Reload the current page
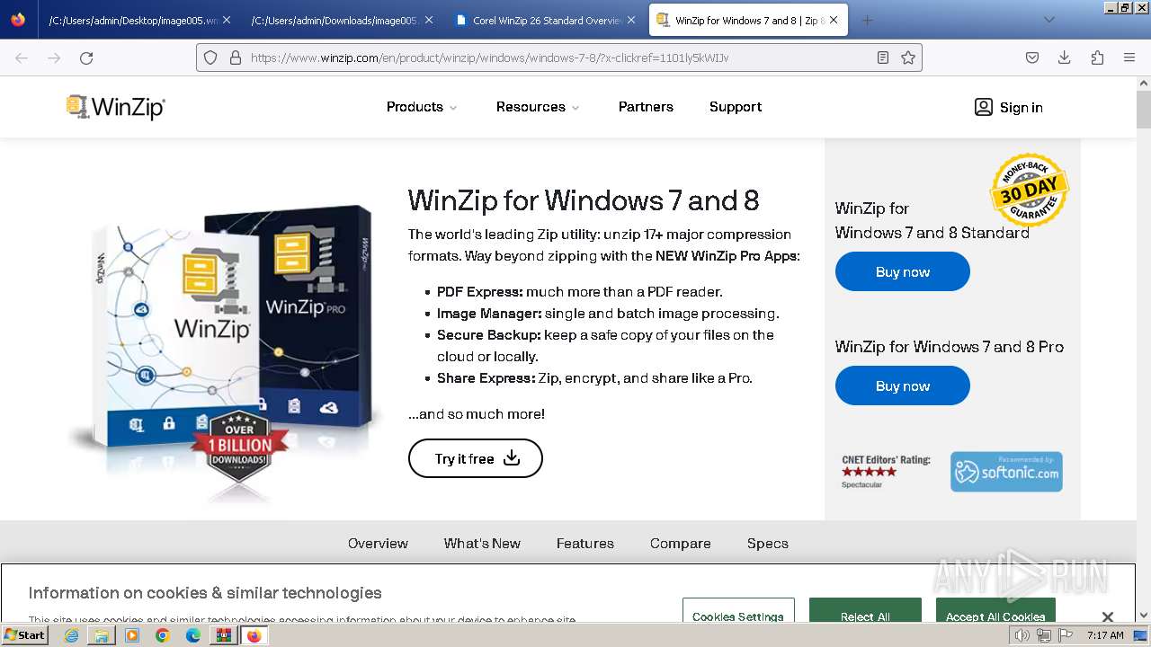 click(x=86, y=58)
